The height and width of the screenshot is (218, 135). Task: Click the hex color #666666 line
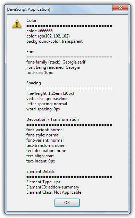(x=40, y=31)
